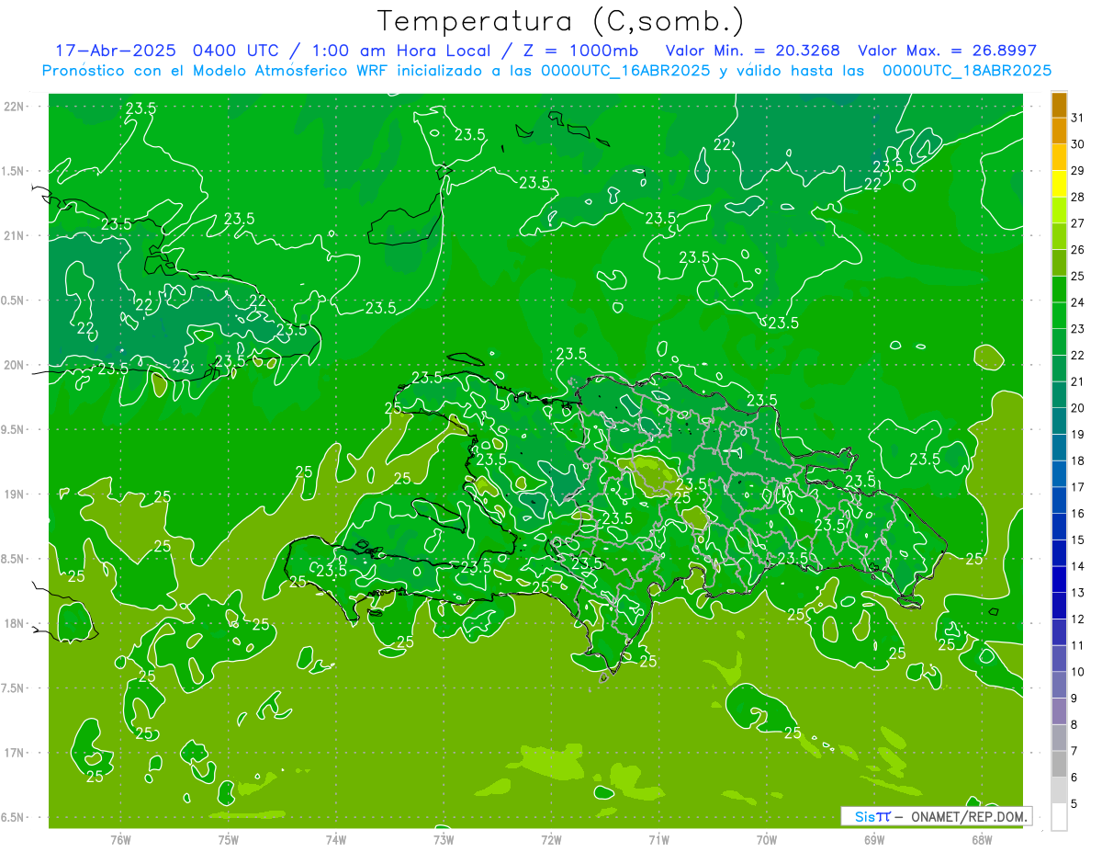1102x852 pixels.
Task: Click the "ONAMET/REP.DOM." credit label
Action: click(x=968, y=816)
